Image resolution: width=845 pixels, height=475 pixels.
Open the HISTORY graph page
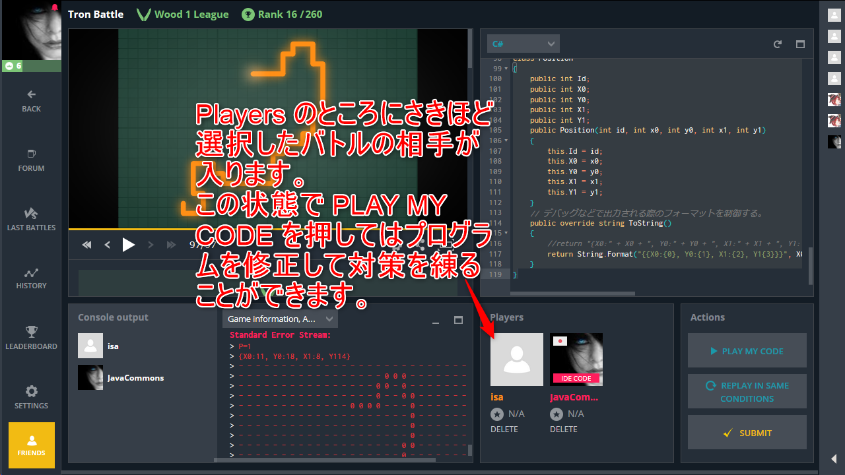pyautogui.click(x=31, y=278)
